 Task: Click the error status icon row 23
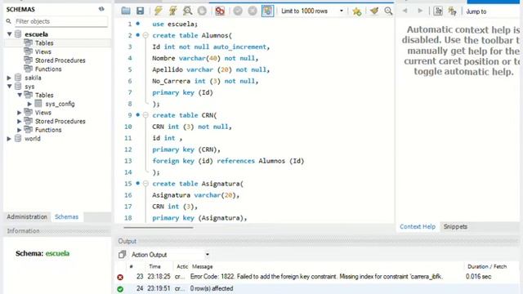[120, 277]
